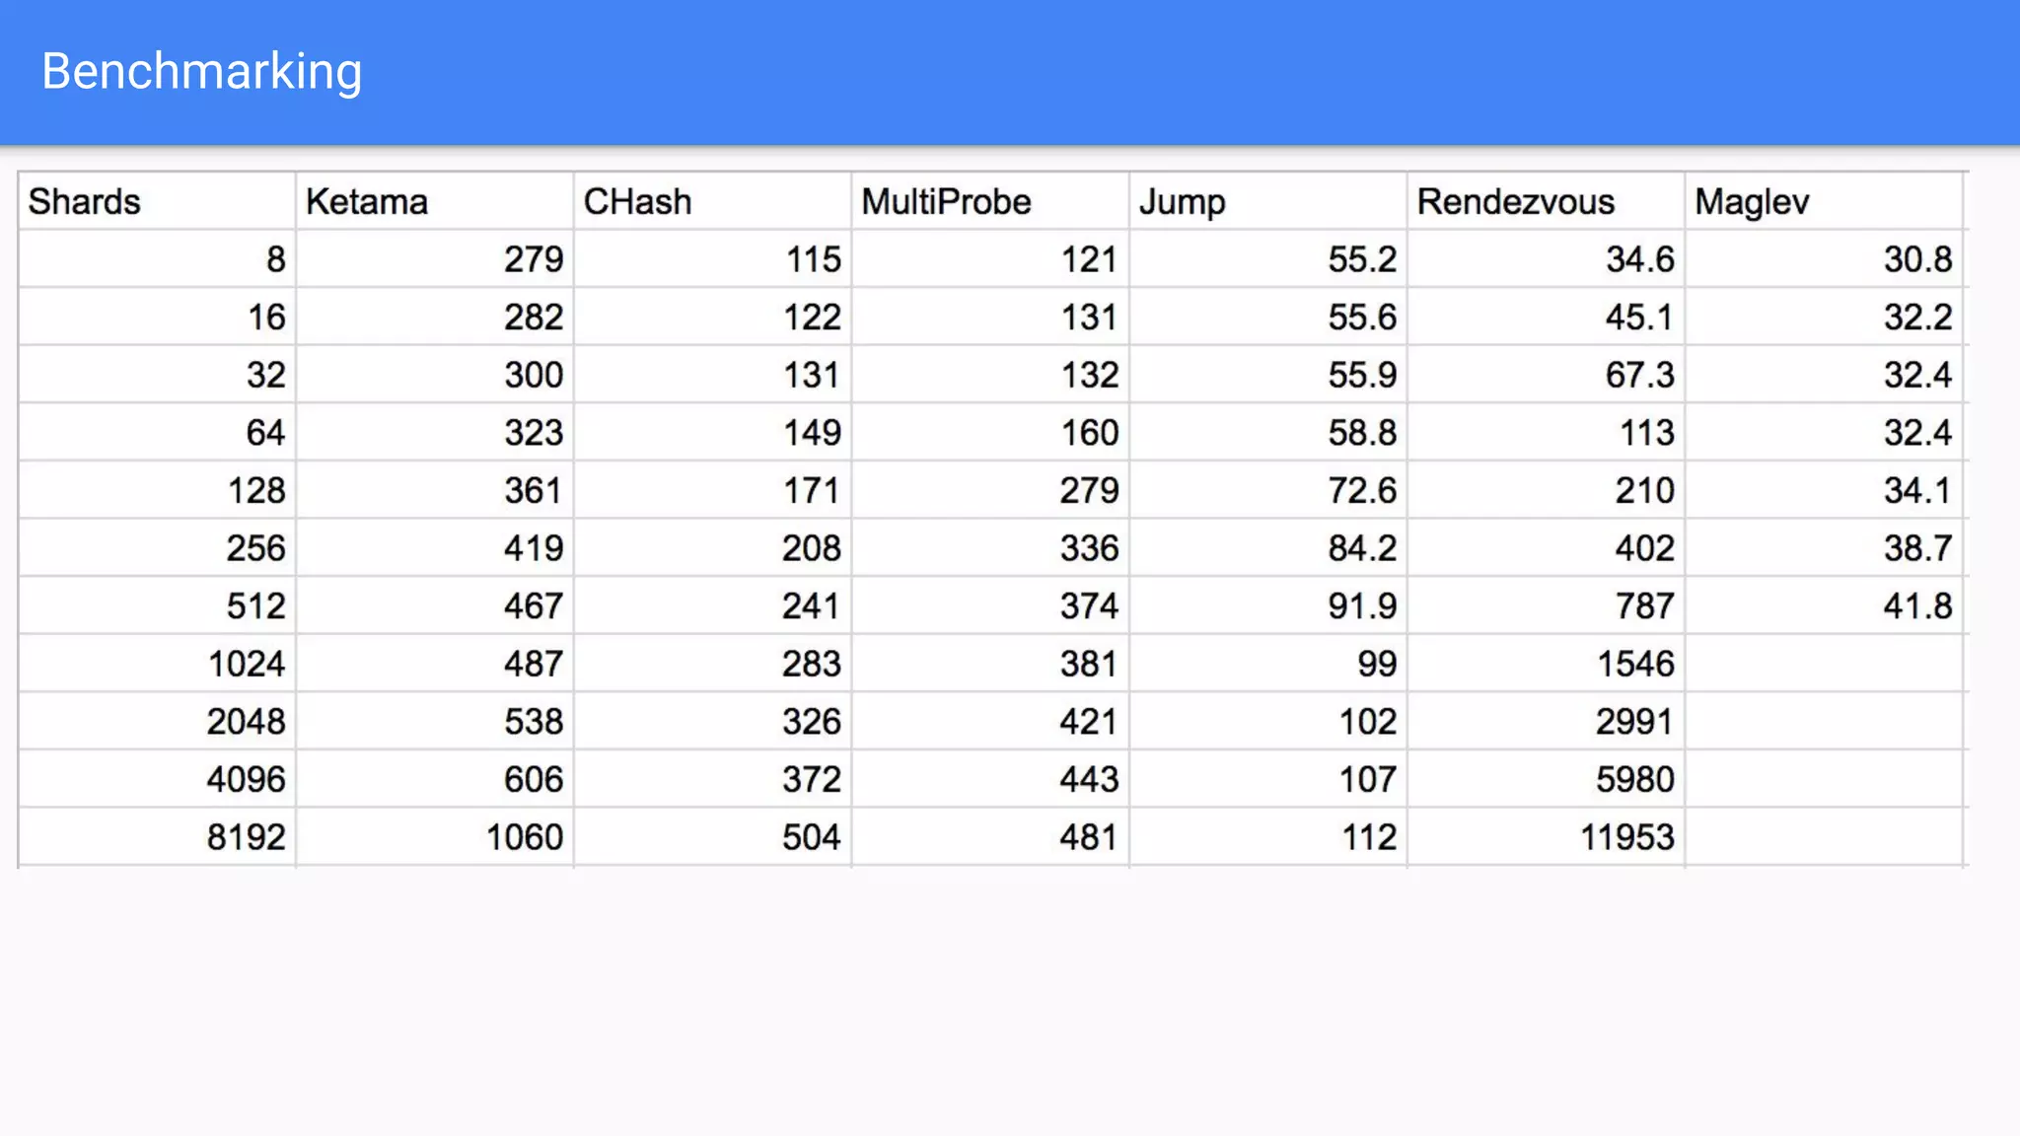Select the Maglev column header
The image size is (2020, 1136).
pos(1825,201)
